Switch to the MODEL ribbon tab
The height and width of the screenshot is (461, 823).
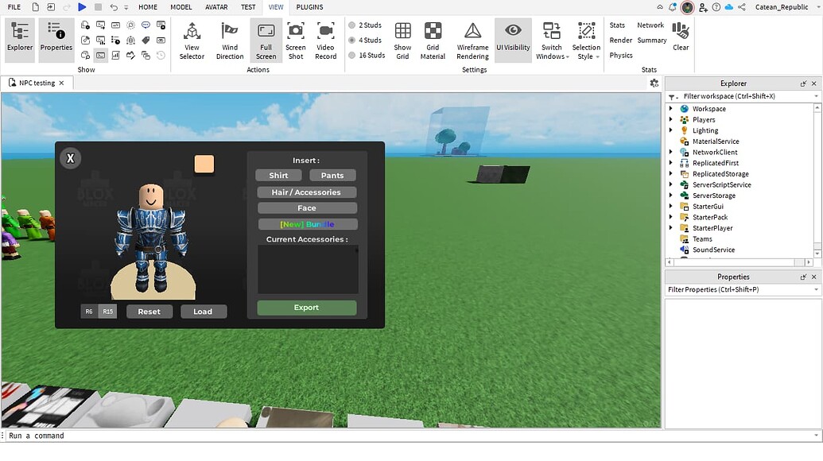(x=181, y=7)
